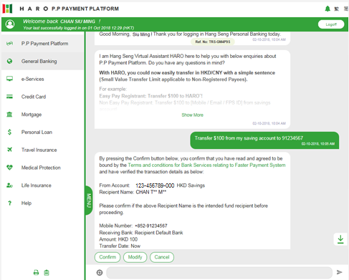Click the printer icon at the sidebar bottom

(x=36, y=273)
